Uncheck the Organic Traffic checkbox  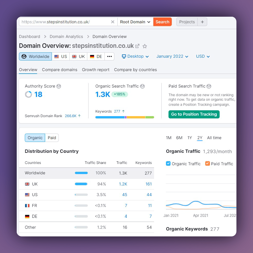click(168, 164)
